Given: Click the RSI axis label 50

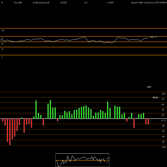Looking at the screenshot, I should (x=2, y=44).
